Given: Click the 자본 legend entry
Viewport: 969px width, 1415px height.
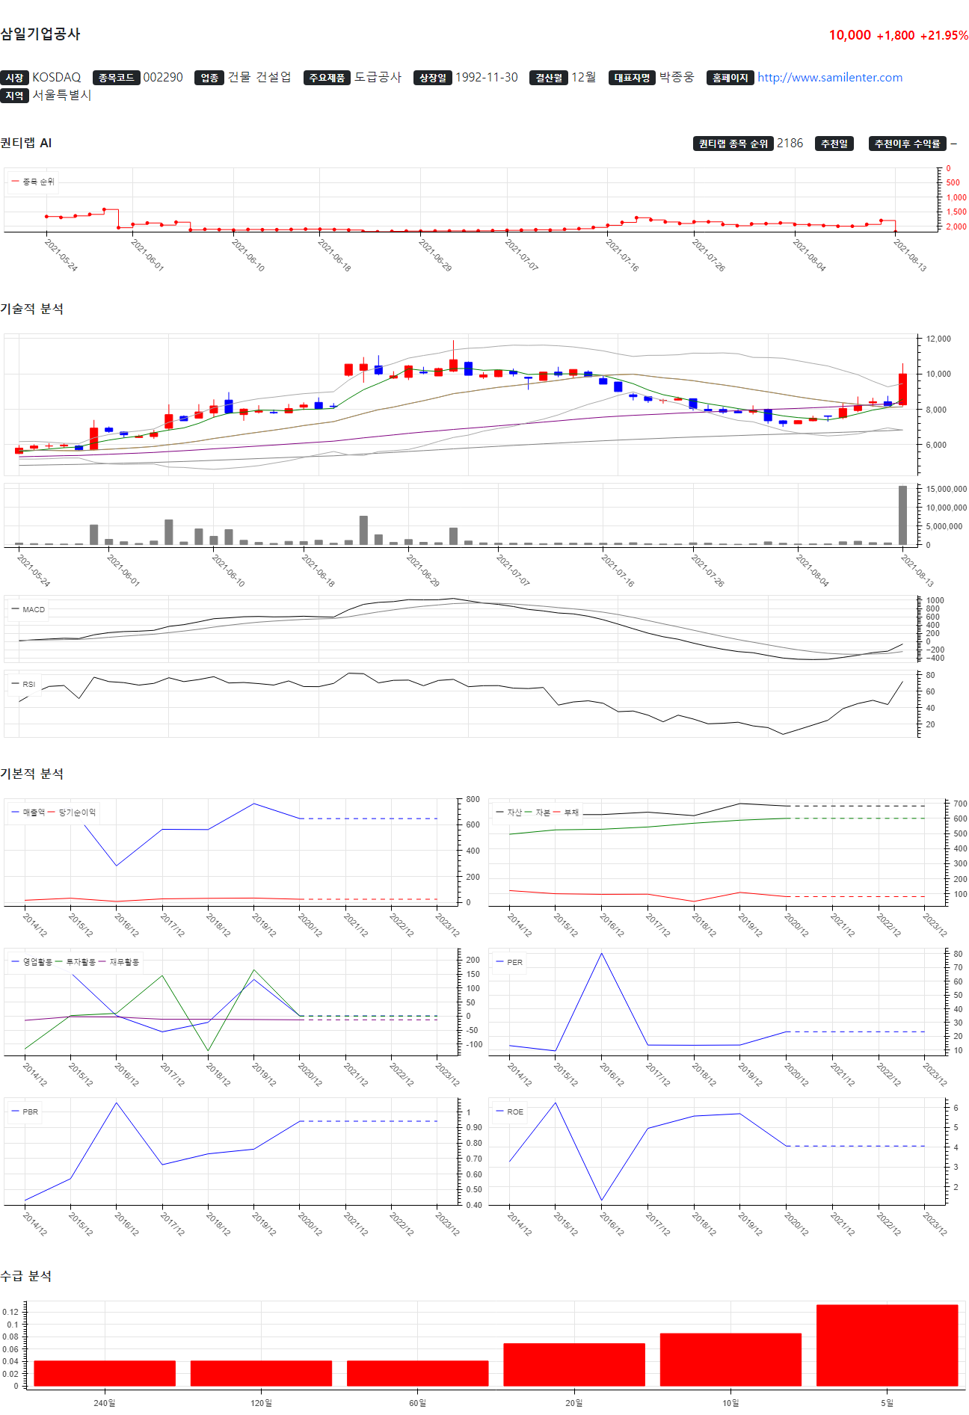Looking at the screenshot, I should coord(538,813).
